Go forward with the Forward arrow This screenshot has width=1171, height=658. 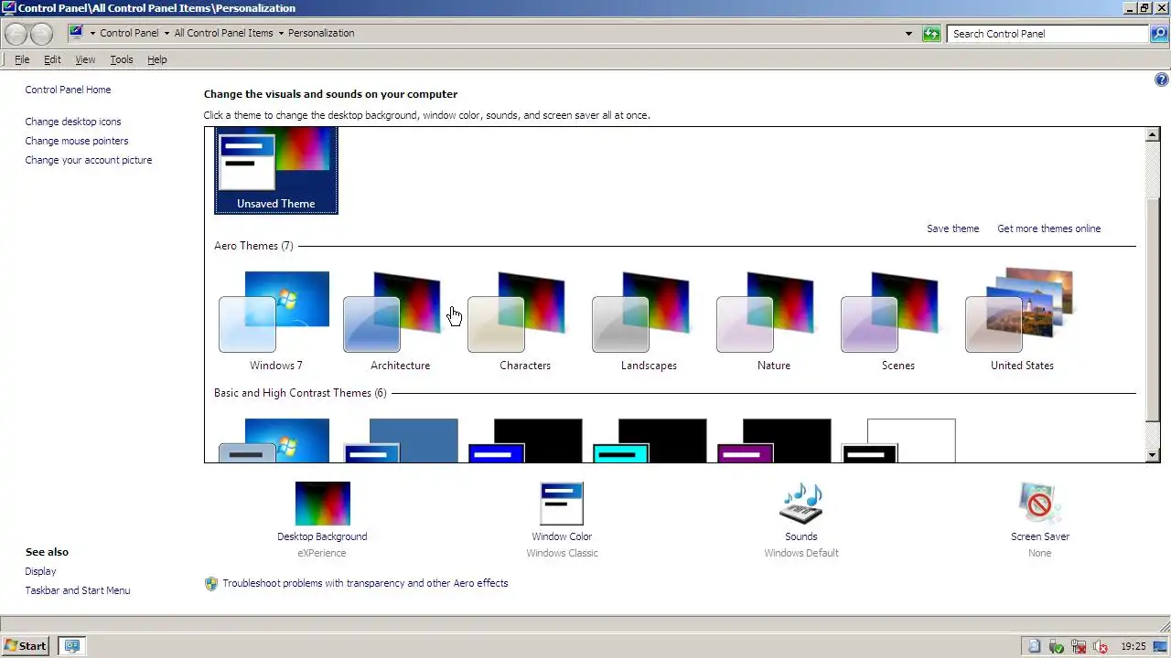(41, 34)
